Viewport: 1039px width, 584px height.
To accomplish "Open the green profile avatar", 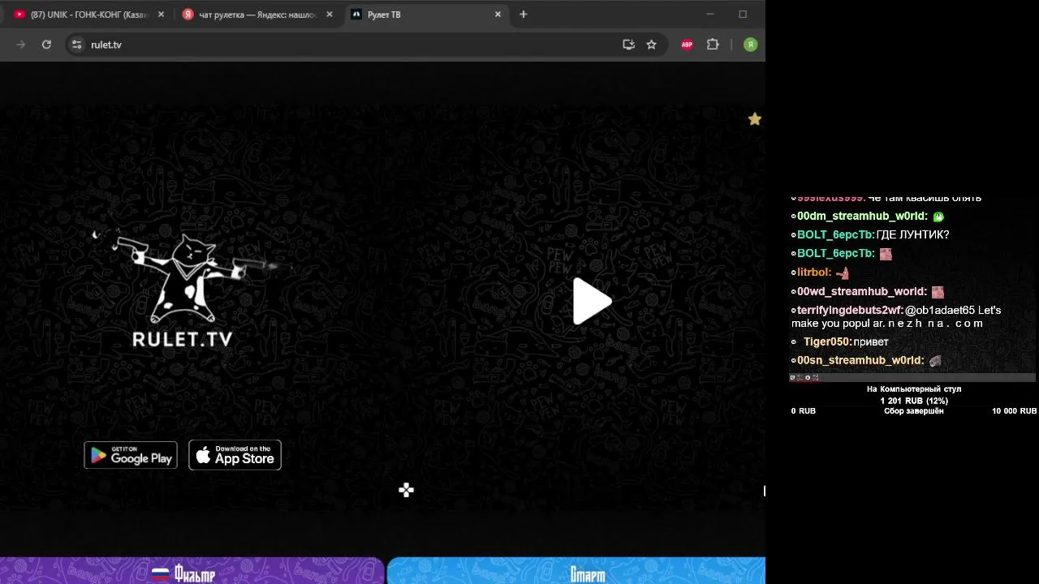I will point(750,45).
